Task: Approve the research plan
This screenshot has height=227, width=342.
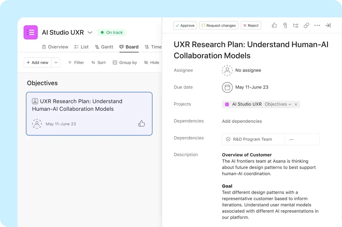Action: coord(185,26)
